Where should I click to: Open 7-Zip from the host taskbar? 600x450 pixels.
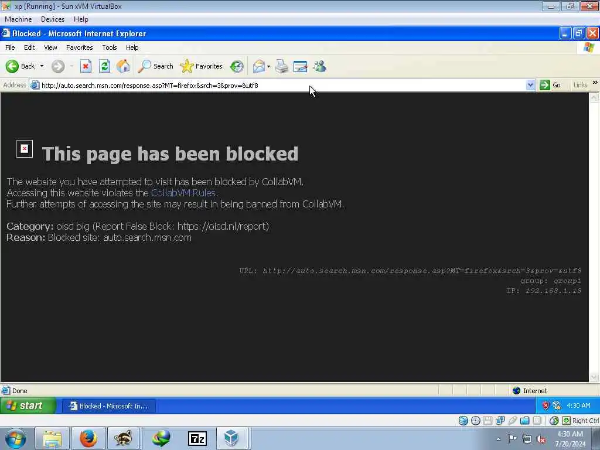197,438
